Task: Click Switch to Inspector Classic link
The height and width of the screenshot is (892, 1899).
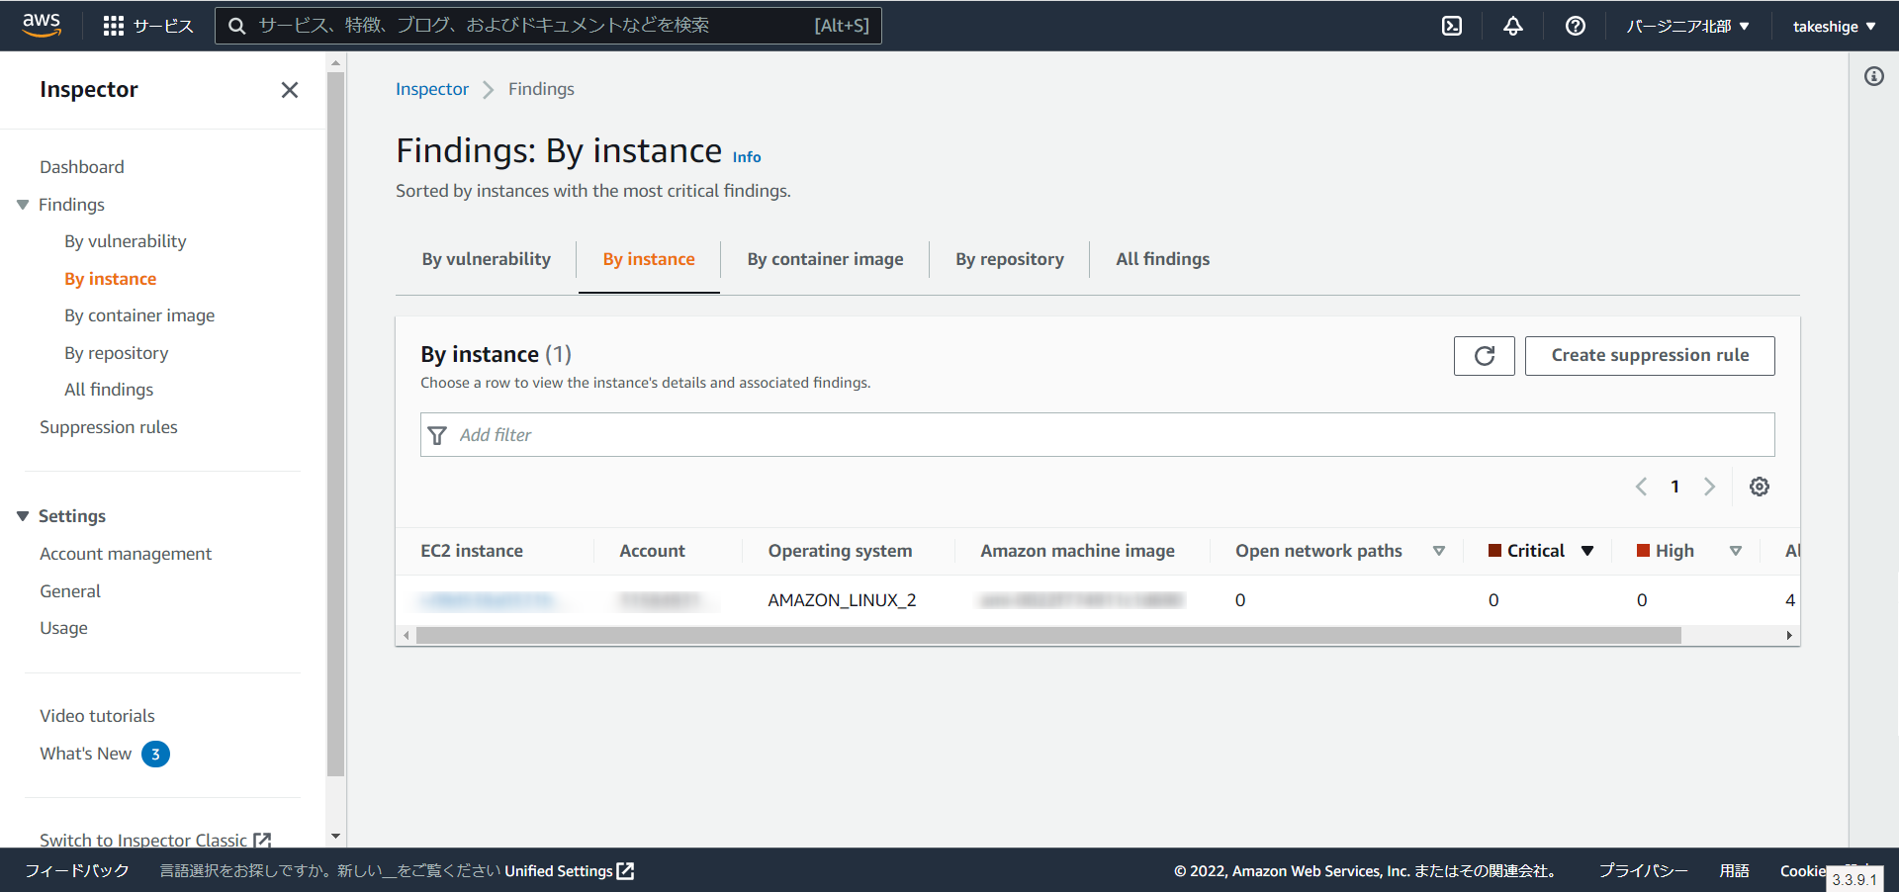Action: coord(154,840)
